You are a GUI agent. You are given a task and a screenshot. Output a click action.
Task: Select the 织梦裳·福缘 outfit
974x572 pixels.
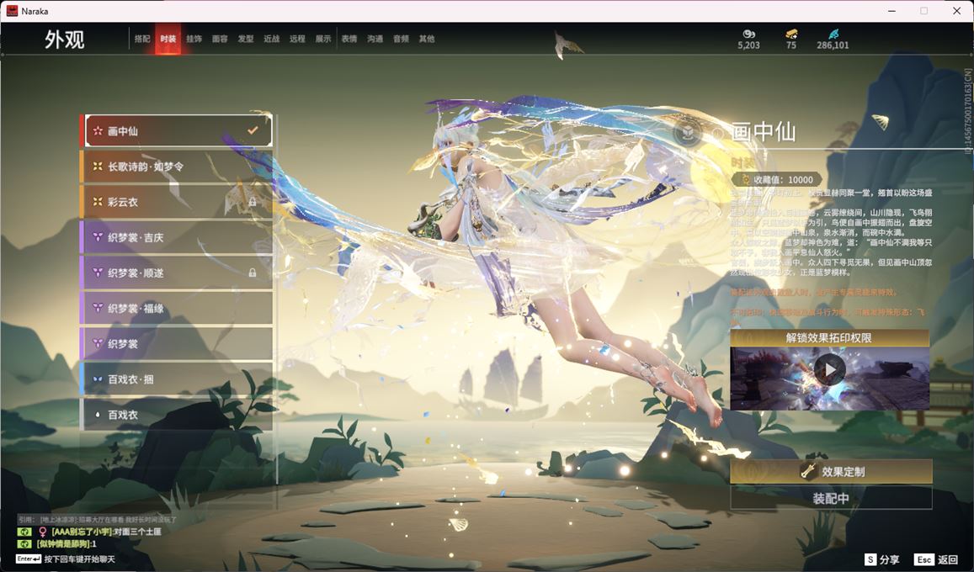click(177, 308)
